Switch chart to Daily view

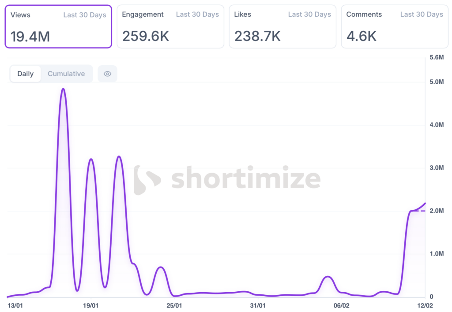[26, 74]
